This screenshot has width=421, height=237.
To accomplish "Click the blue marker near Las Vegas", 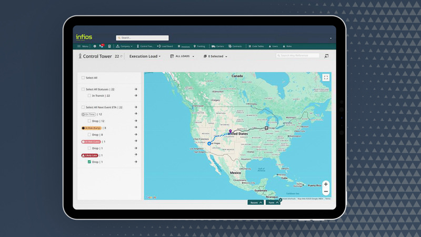I will click(x=209, y=143).
